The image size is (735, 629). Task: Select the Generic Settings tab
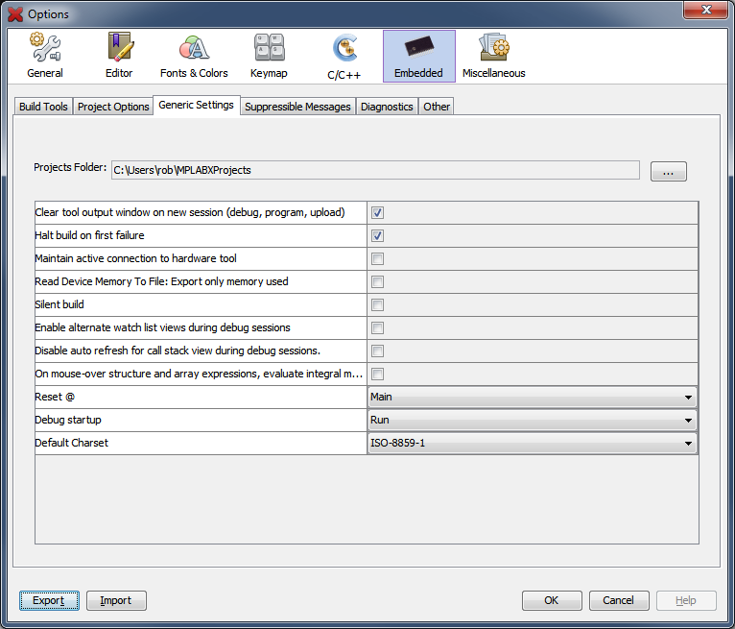(x=197, y=105)
